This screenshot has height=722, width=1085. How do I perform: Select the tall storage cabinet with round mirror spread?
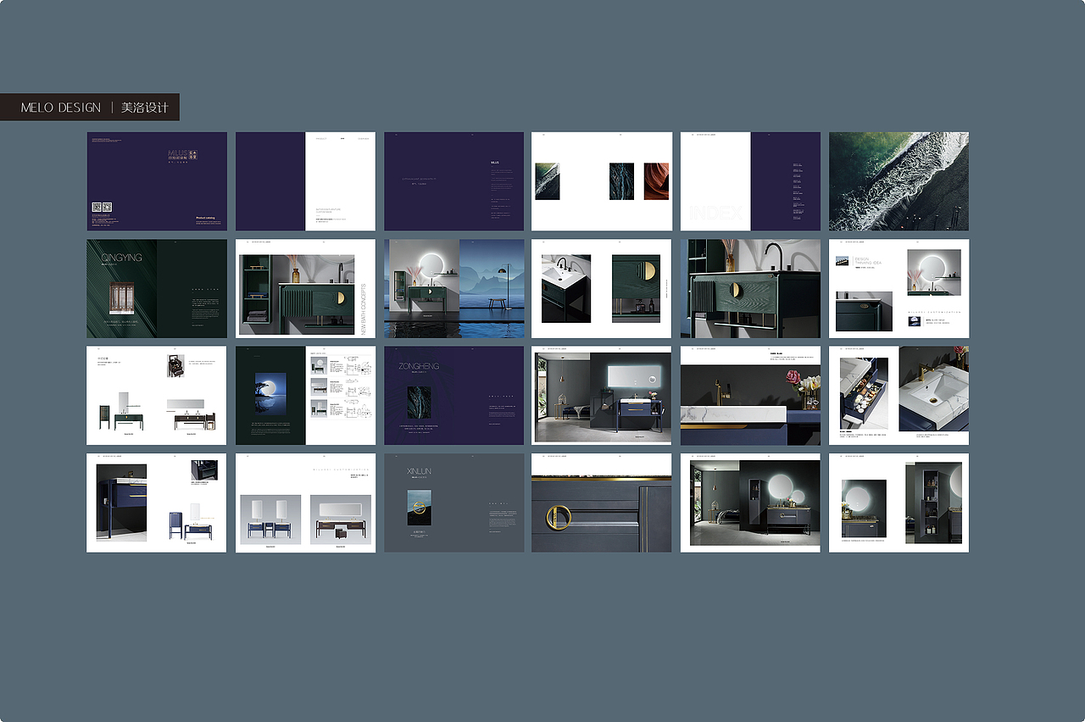[x=899, y=503]
